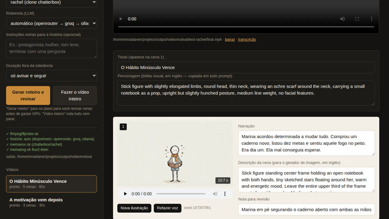Click the 'inemavox ok (chatterbox/rachel)' status line
The height and width of the screenshot is (219, 389).
click(x=34, y=144)
